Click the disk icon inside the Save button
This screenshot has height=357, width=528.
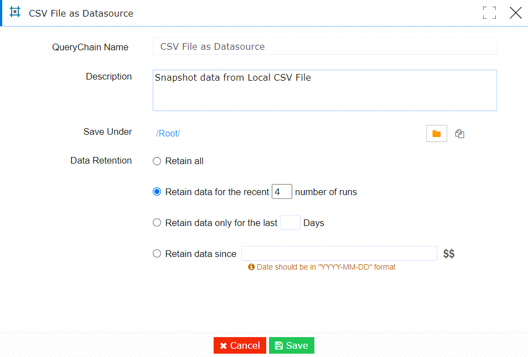click(x=281, y=345)
